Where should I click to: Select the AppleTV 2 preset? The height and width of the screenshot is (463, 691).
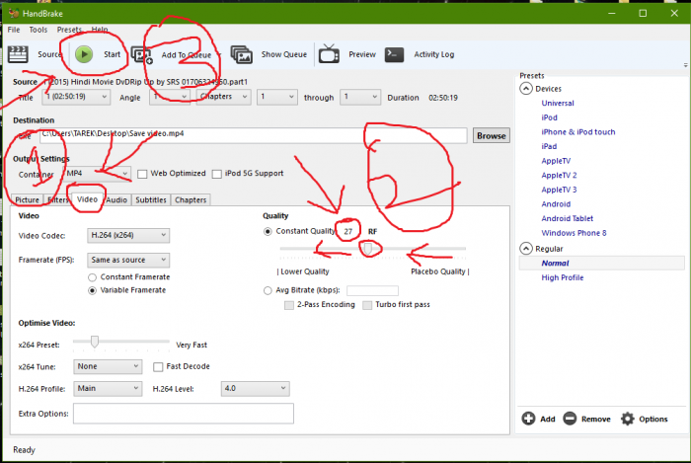(559, 175)
